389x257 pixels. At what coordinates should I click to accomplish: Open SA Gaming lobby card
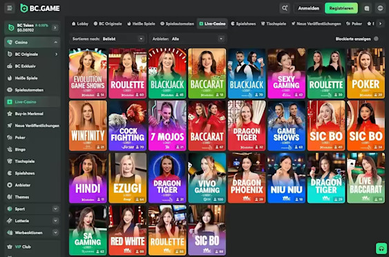click(x=88, y=230)
